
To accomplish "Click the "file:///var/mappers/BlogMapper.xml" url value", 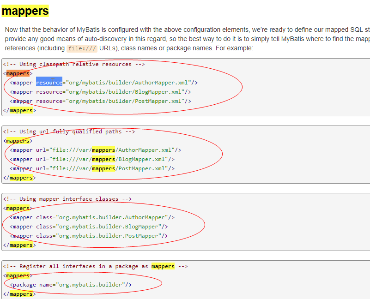I will 109,159.
